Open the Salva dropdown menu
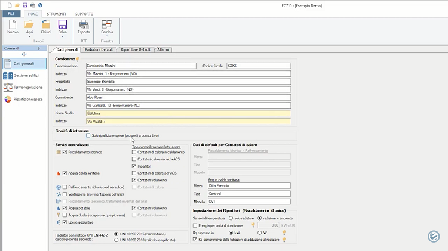Screen dimensions: 448x251 (x=62, y=36)
